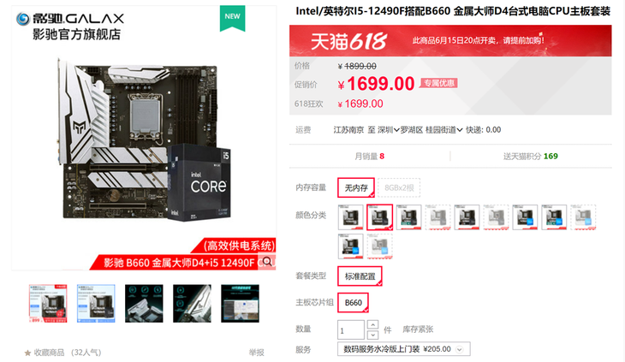Increase quantity with the up arrow
625x362 pixels.
(x=372, y=324)
